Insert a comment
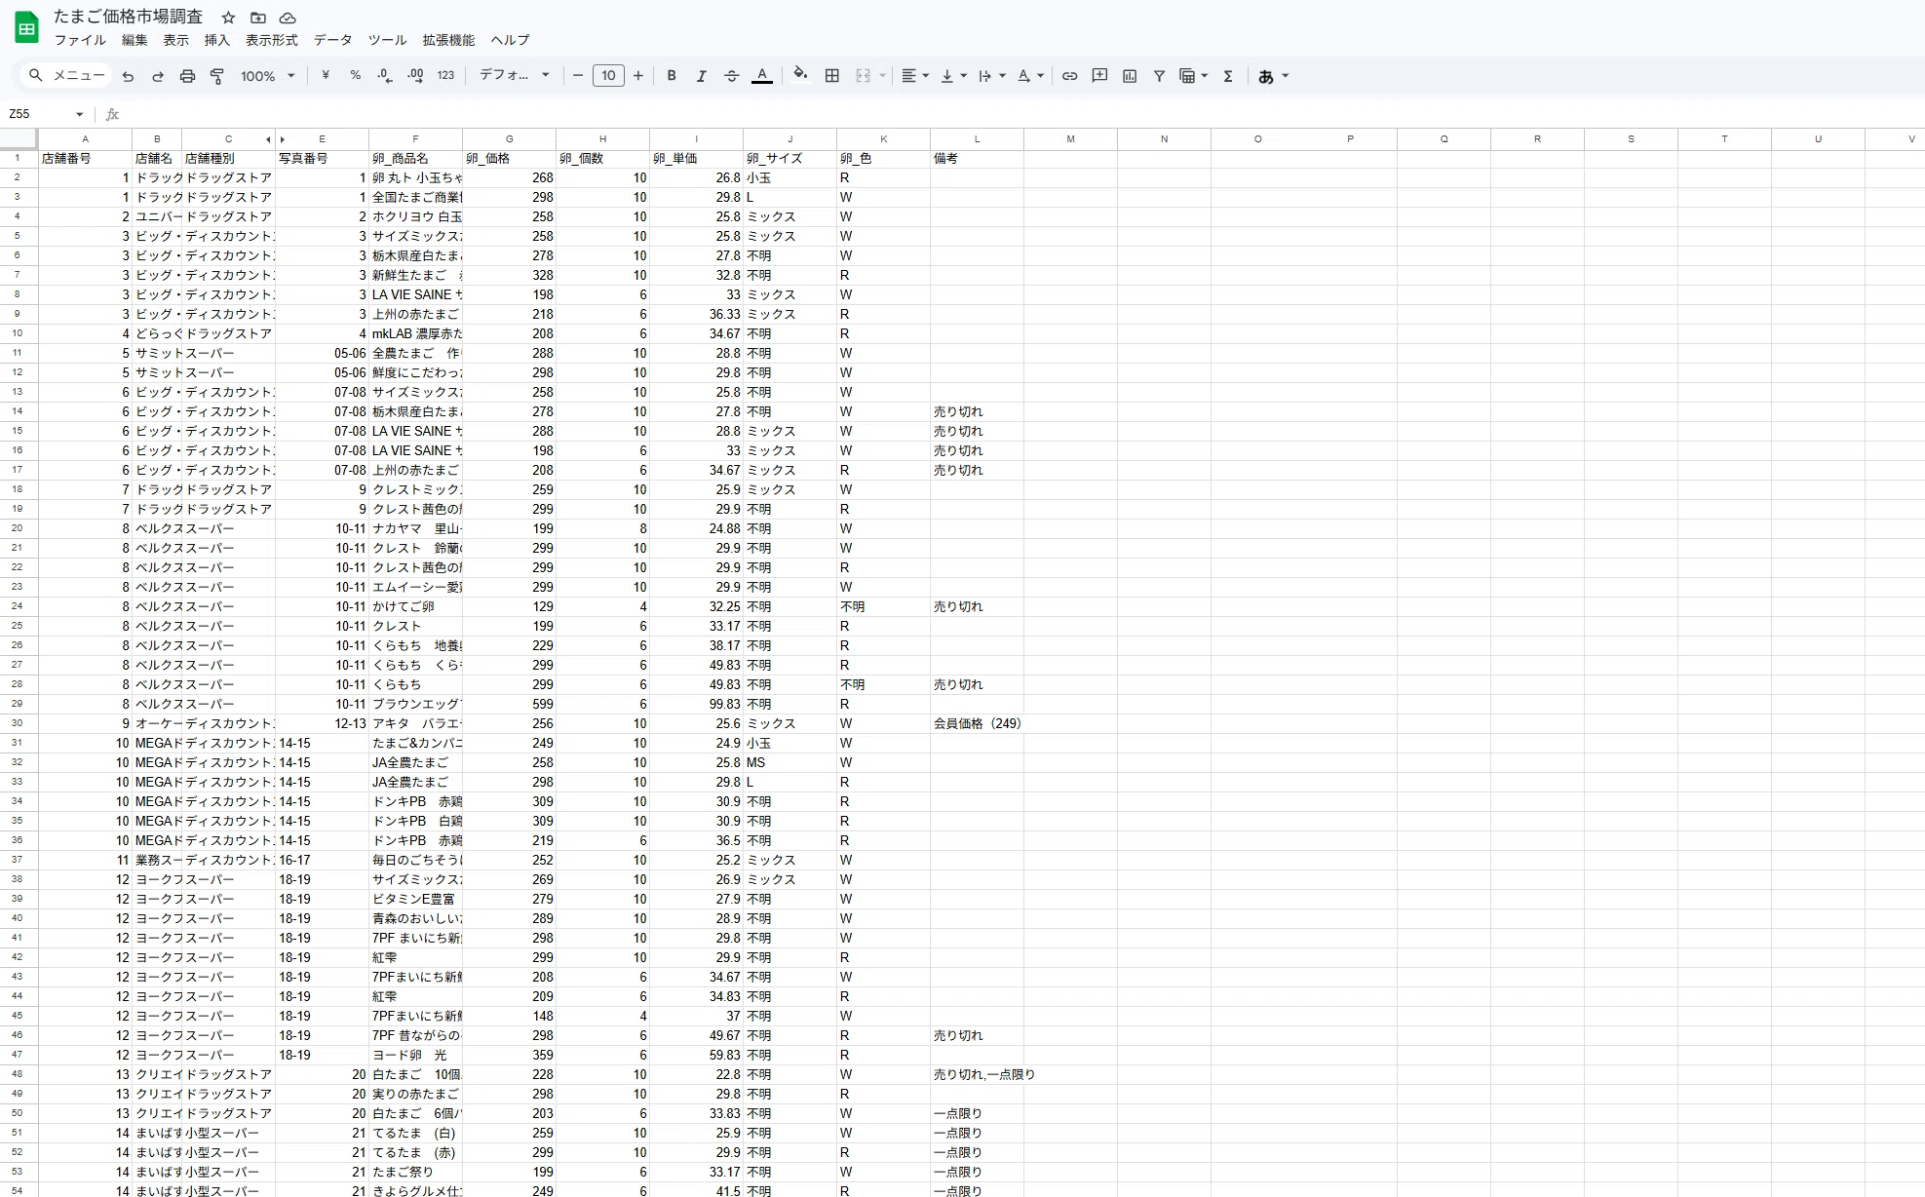Image resolution: width=1925 pixels, height=1197 pixels. pos(1099,76)
